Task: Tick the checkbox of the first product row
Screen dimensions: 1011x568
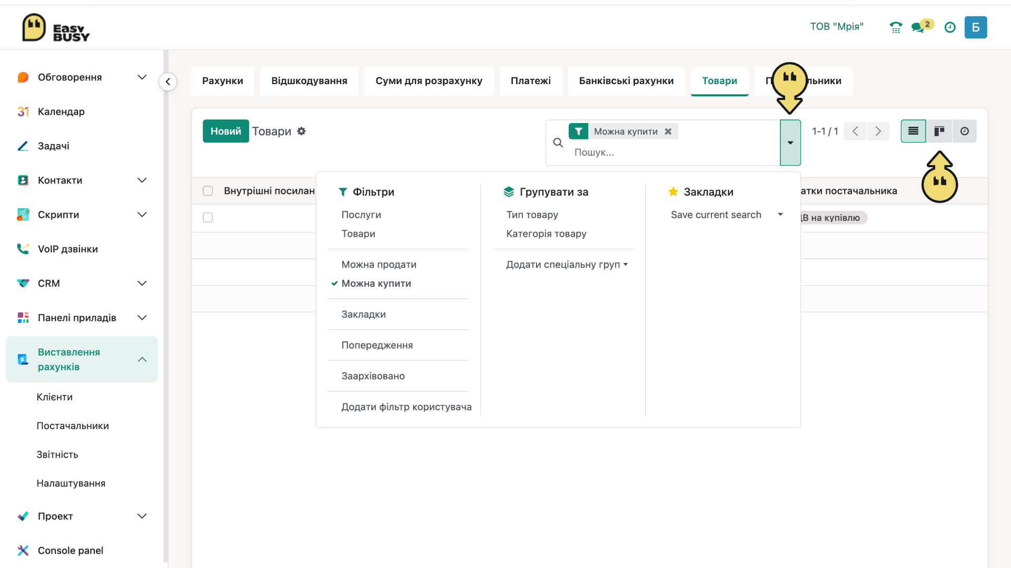Action: (x=208, y=217)
